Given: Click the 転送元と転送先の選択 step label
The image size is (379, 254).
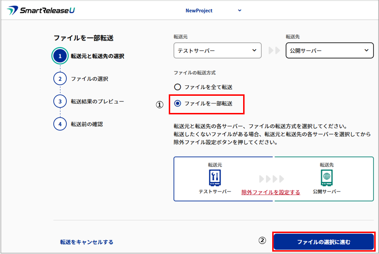Looking at the screenshot, I should pyautogui.click(x=97, y=56).
